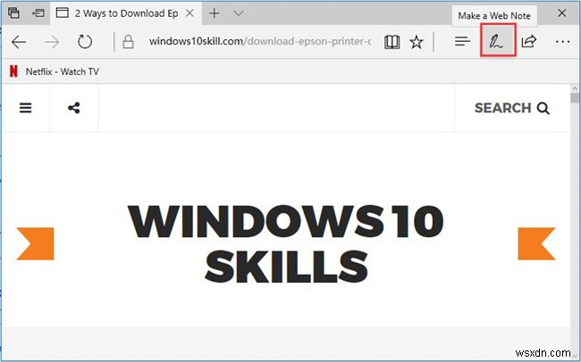Expand the tab previews chevron

coord(239,13)
